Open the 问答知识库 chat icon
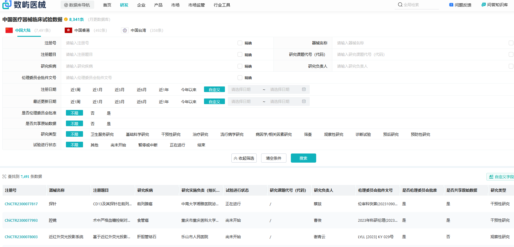The width and height of the screenshot is (514, 247). tap(483, 5)
